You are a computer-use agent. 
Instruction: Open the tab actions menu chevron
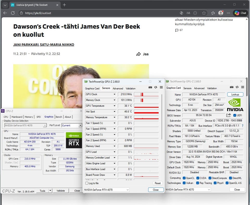pyautogui.click(x=5, y=5)
